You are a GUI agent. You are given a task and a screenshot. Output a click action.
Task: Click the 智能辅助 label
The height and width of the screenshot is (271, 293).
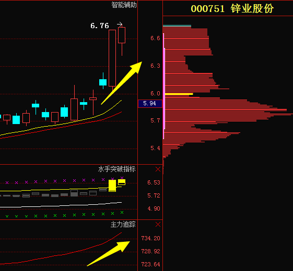pos(124,5)
